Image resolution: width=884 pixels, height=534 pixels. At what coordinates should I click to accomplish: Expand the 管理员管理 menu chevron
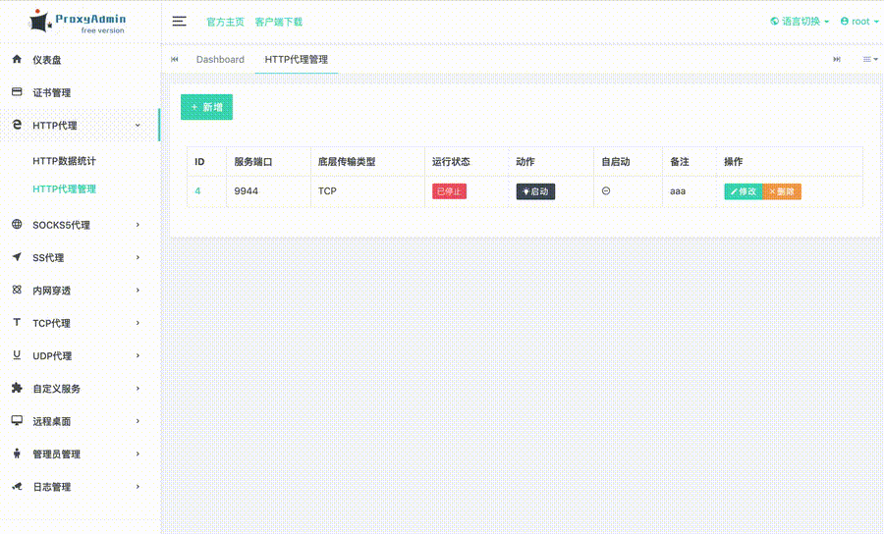tap(138, 454)
